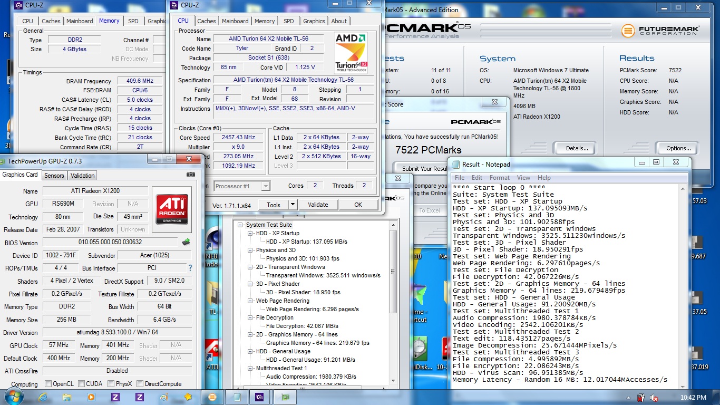Click the GPU-Z BIOS save chip icon
Image resolution: width=720 pixels, height=405 pixels.
click(x=186, y=242)
